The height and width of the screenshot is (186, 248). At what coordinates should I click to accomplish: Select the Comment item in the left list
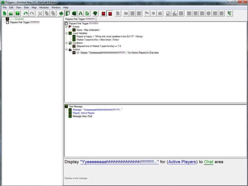17,19
